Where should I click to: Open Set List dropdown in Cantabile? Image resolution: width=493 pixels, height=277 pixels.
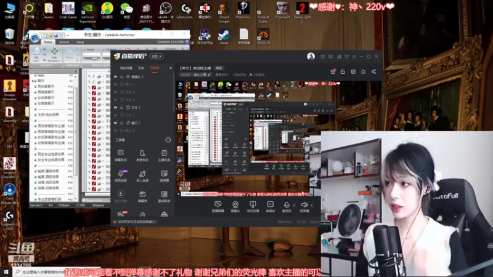coord(37,55)
